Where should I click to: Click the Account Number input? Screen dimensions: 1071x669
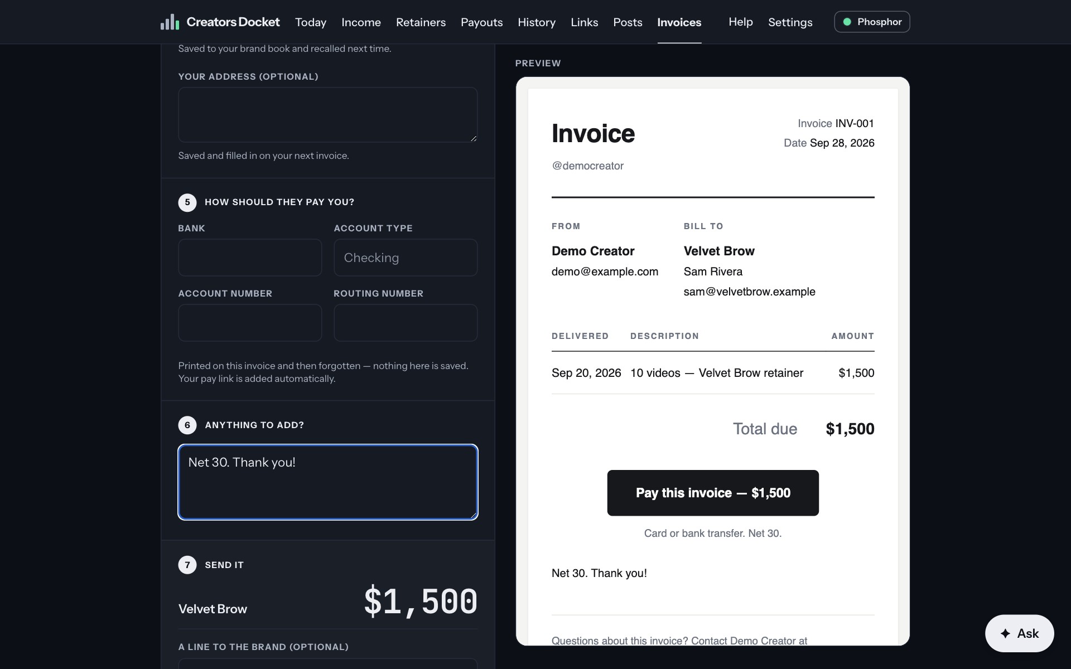pos(250,323)
